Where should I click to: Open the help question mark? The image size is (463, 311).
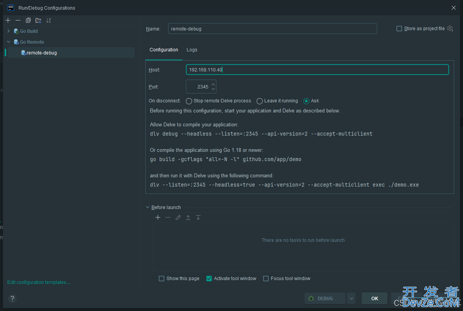coord(12,299)
